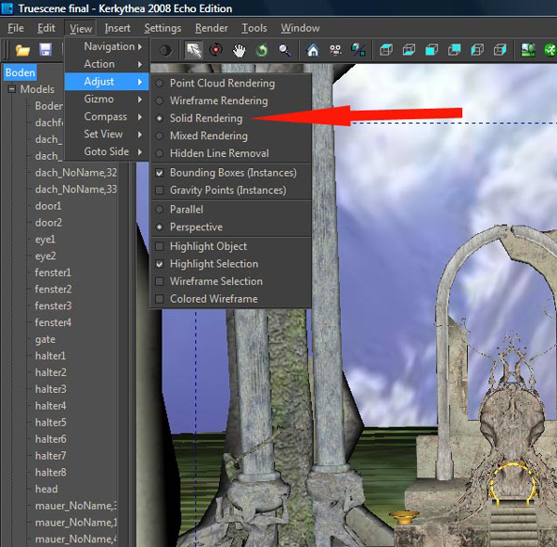
Task: Click the dark sphere toolbar icon
Action: (165, 50)
